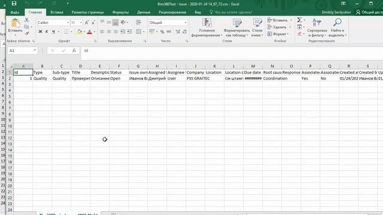Open Форматировать как таблицу gallery
Screen dimensions: 383x215
point(236,27)
